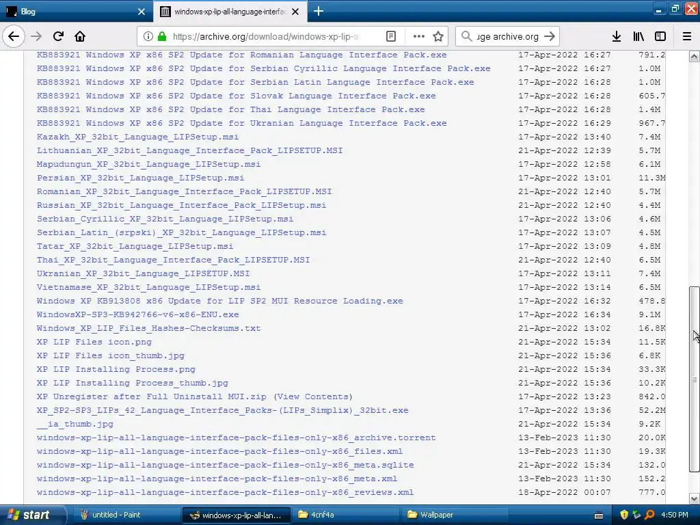
Task: Click the scrollbar up arrow
Action: point(695,56)
